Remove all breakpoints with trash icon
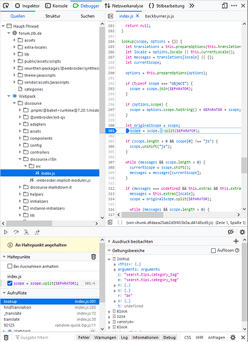Viewport: 248px width, 342px height. [93, 256]
